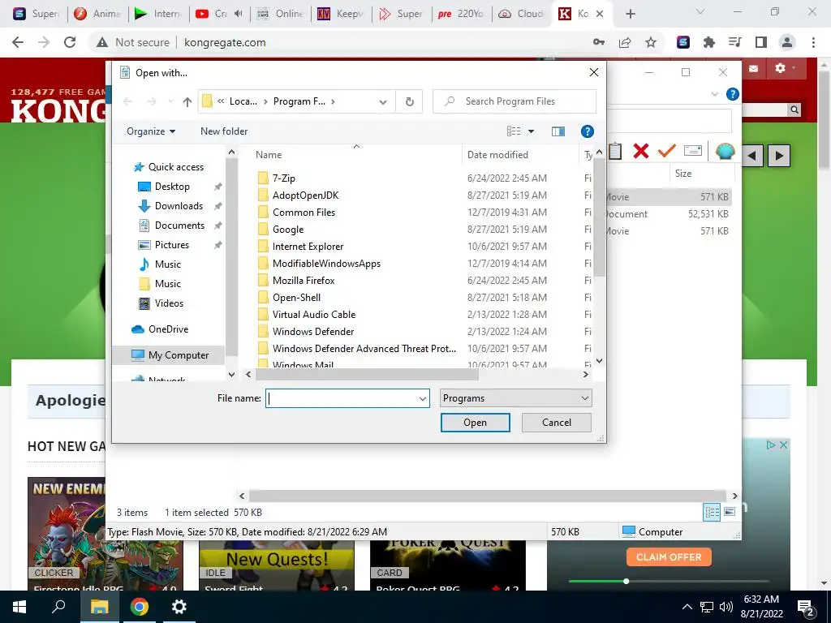Open the Chrome extensions puzzle icon
Screen dimensions: 831x623
(x=709, y=42)
